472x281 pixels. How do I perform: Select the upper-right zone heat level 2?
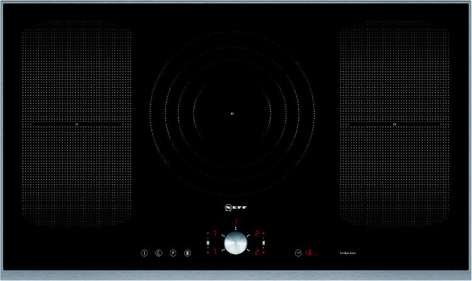click(x=257, y=233)
